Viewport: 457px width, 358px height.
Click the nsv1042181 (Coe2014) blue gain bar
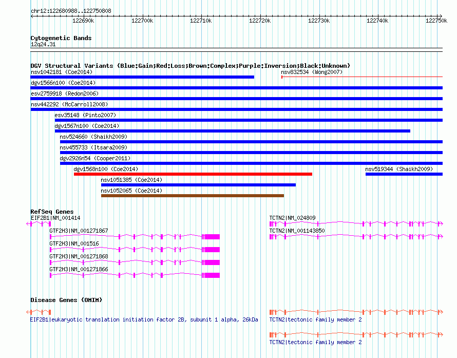142,77
